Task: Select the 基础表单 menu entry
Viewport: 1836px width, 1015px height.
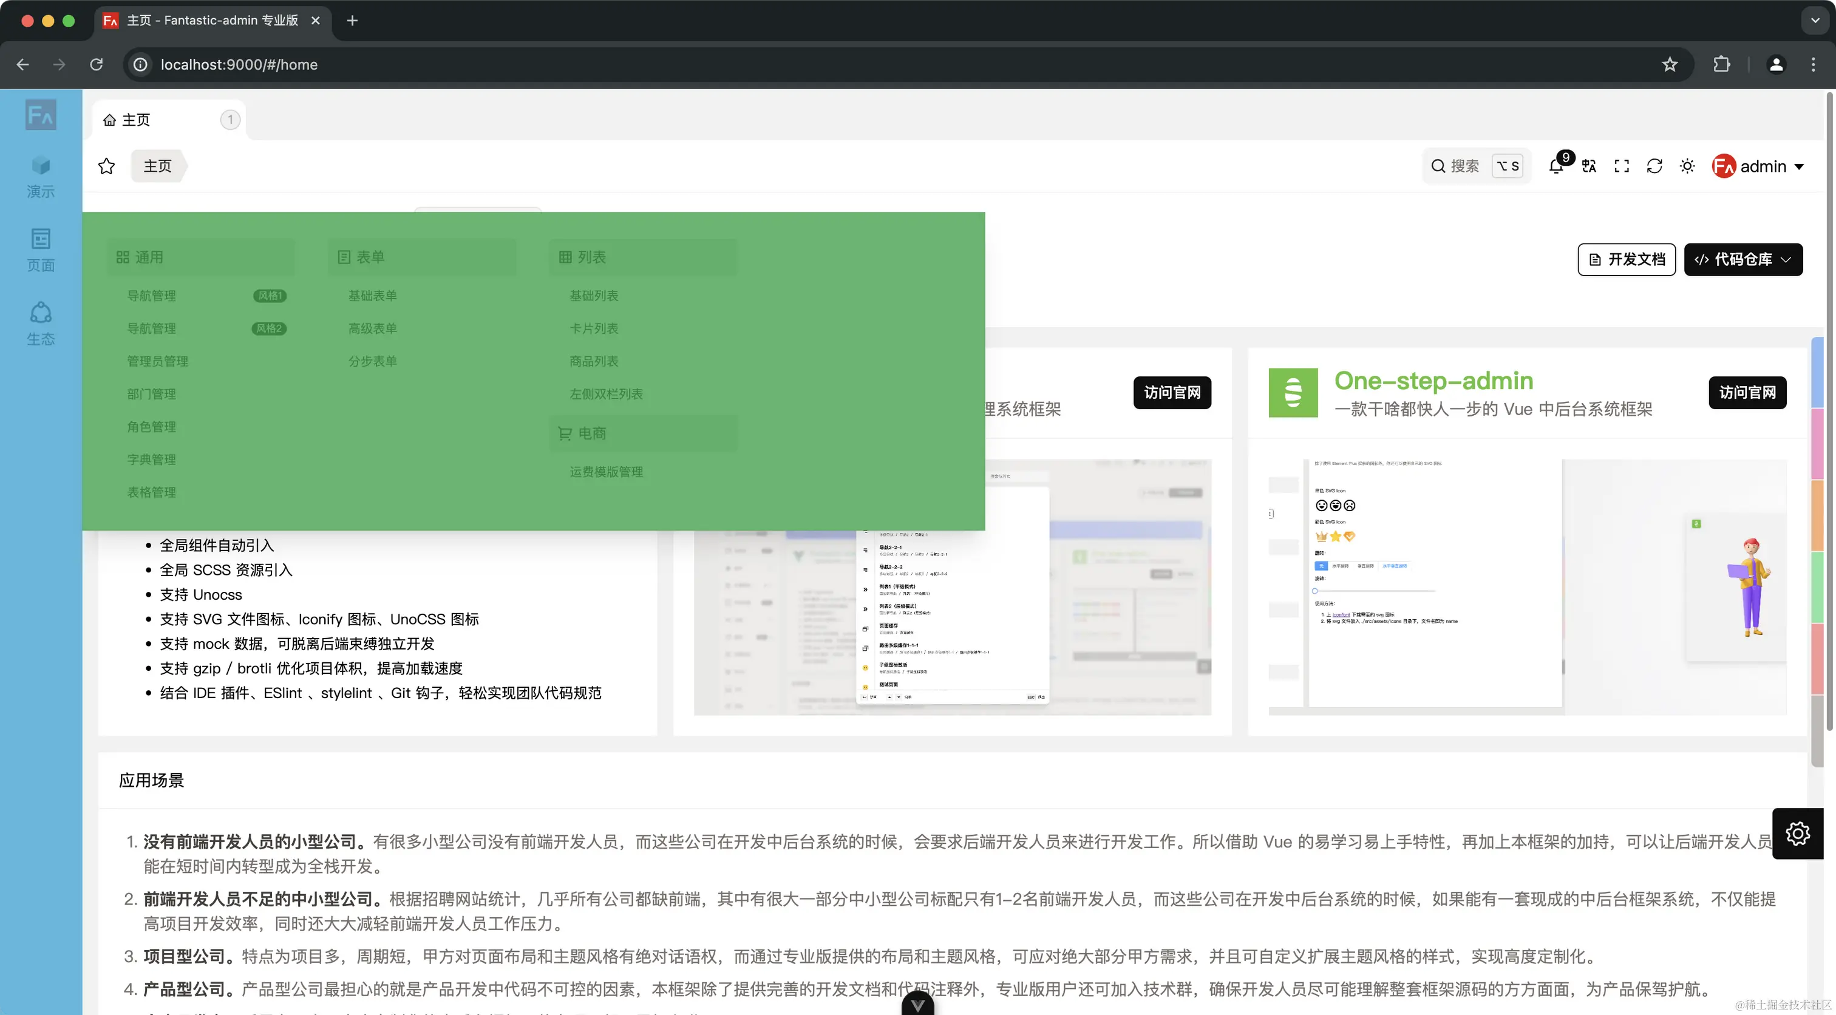Action: pos(372,296)
